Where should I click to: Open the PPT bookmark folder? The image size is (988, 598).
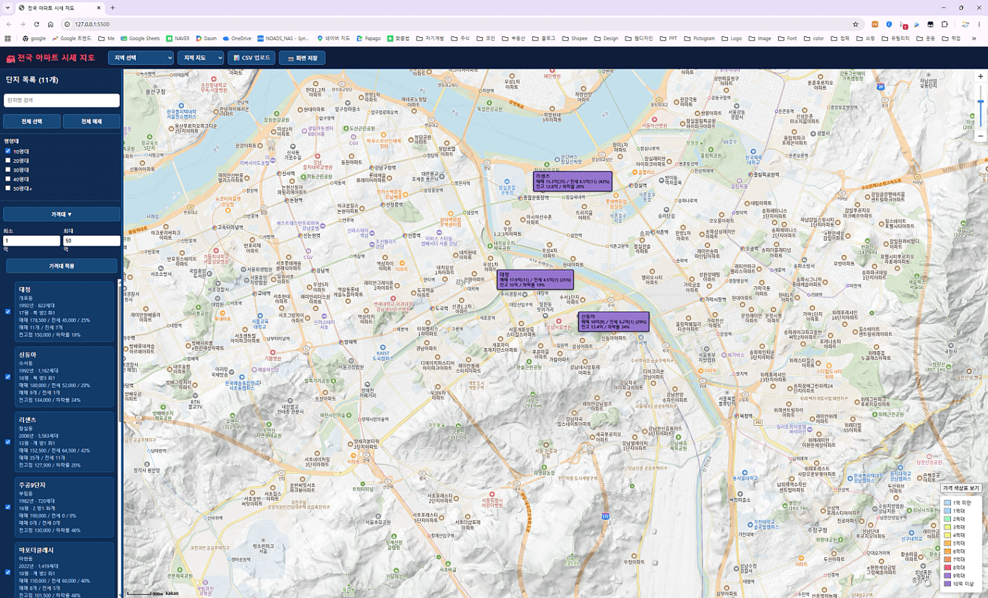667,38
